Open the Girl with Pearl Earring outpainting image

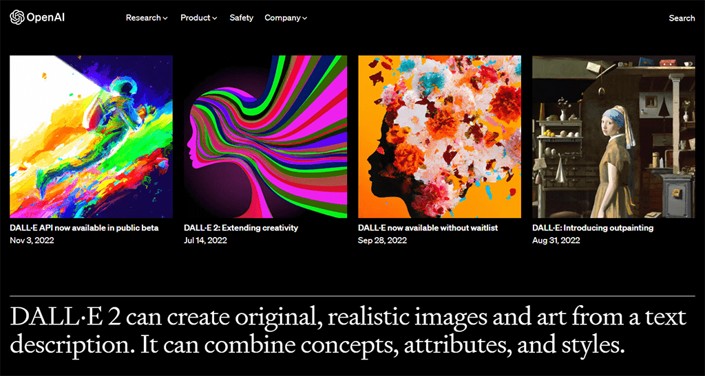[613, 136]
